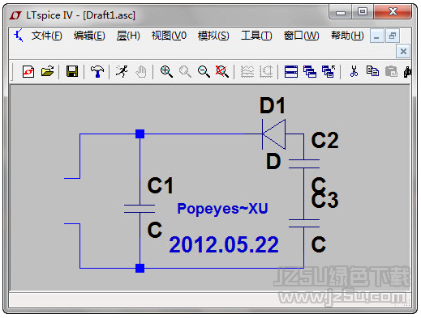Screen dimensions: 421x318
Task: Open the 文件(F) menu
Action: (47, 36)
